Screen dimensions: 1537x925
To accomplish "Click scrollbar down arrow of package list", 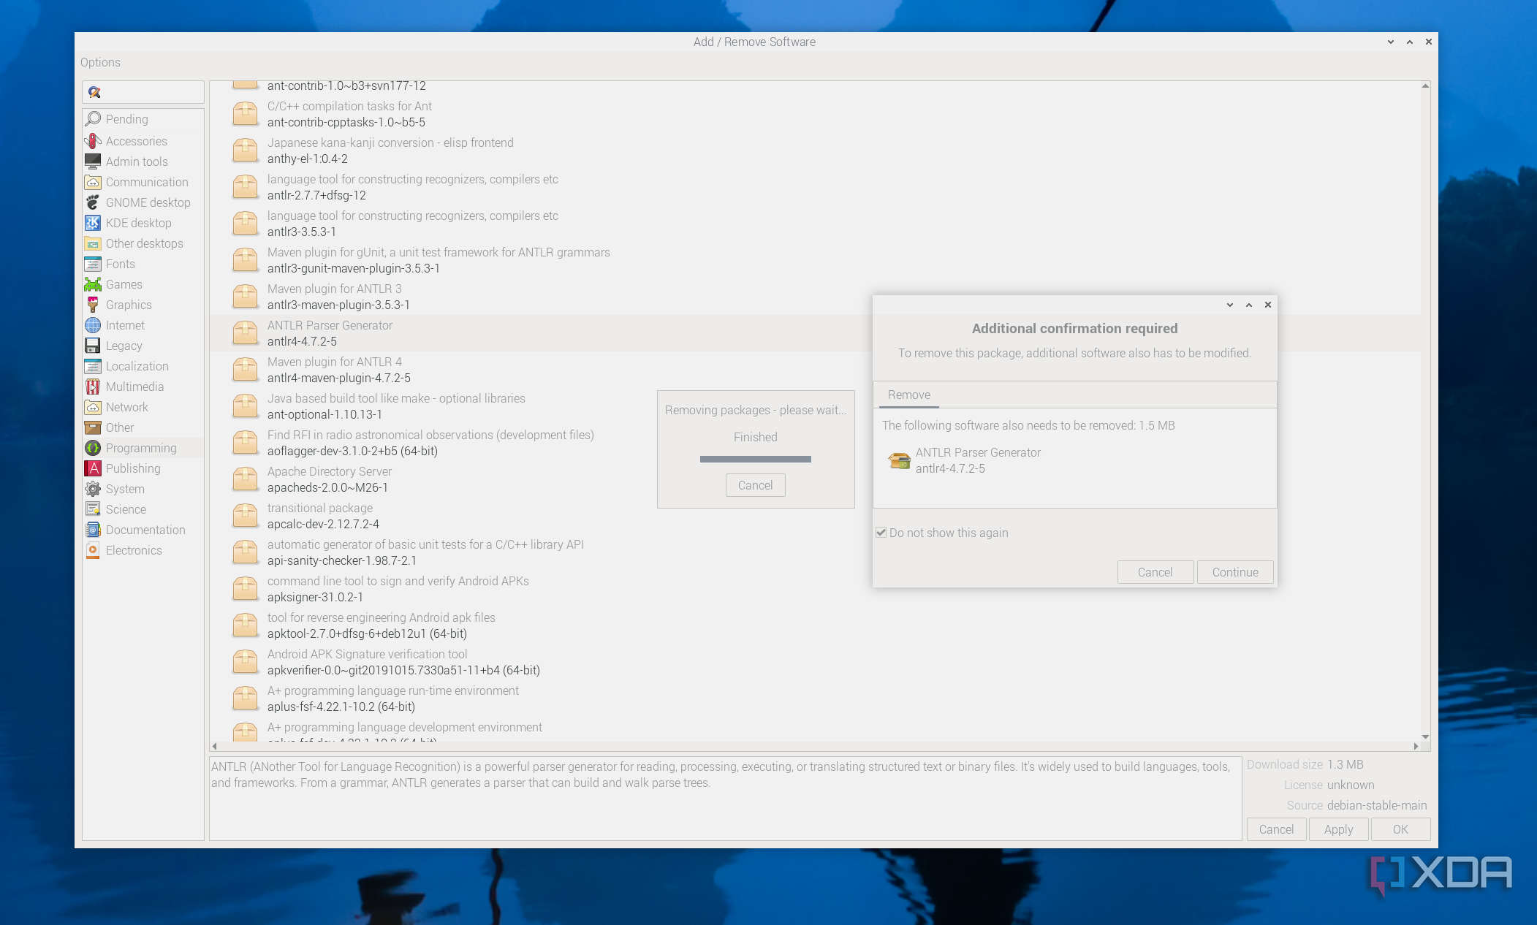I will click(1425, 736).
